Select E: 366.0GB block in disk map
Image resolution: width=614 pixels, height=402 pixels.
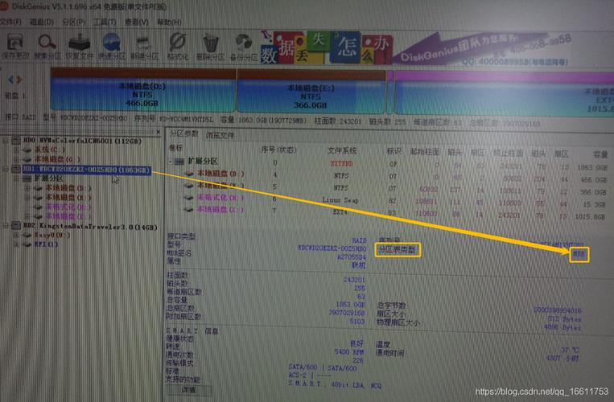(311, 92)
